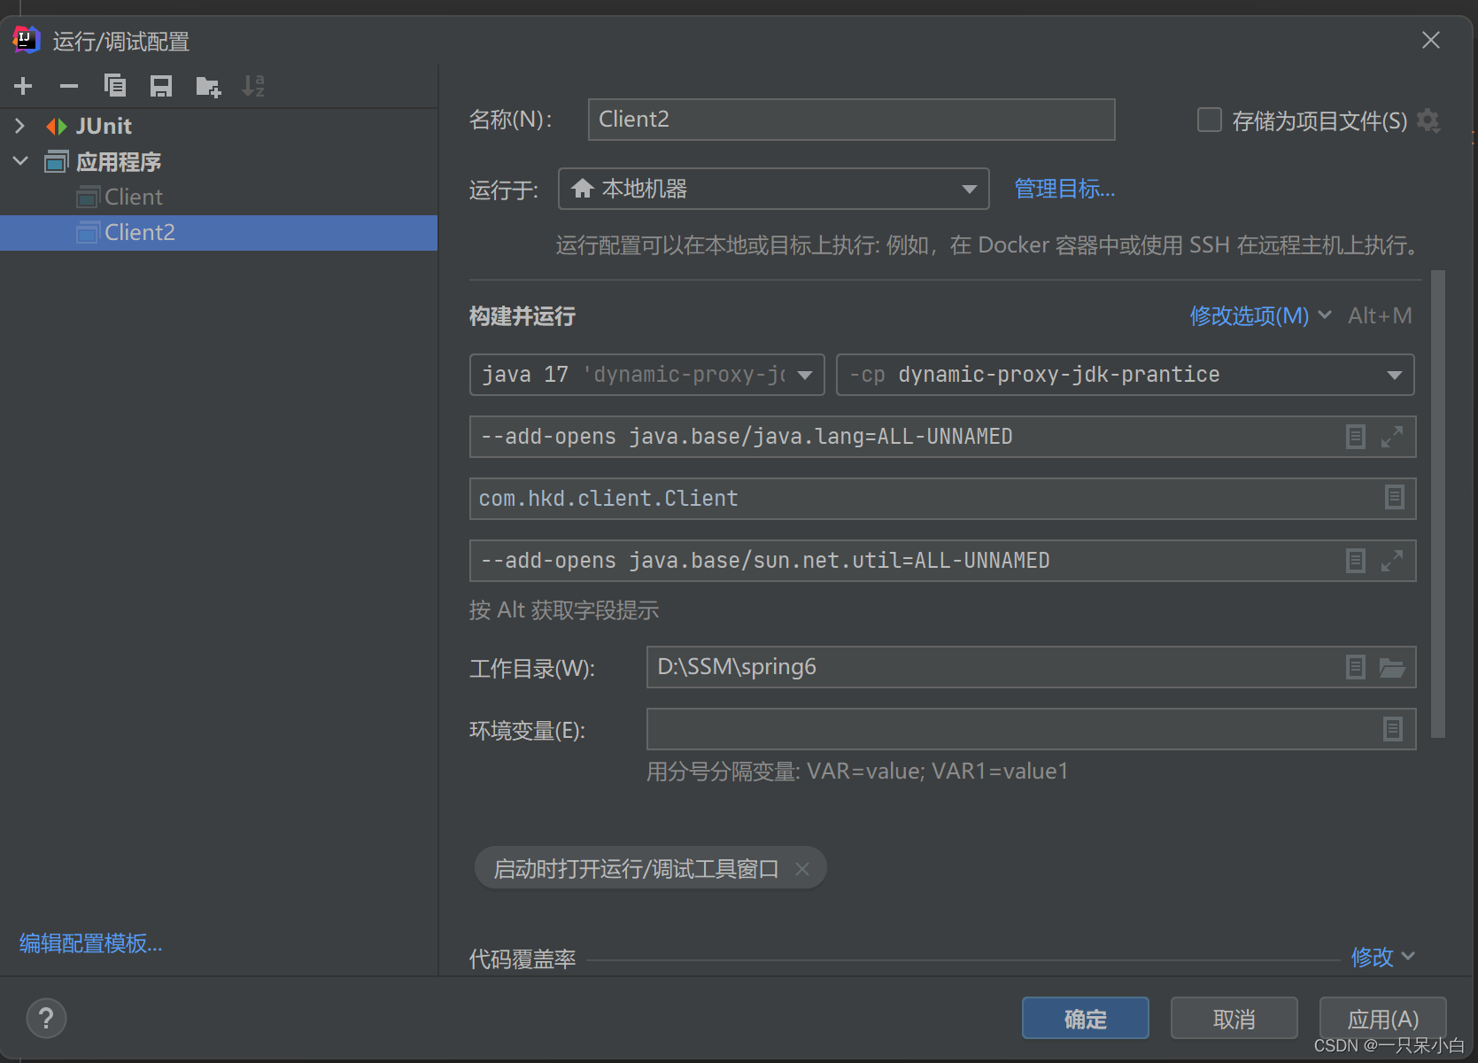Image resolution: width=1478 pixels, height=1063 pixels.
Task: Sort configurations alphabetically
Action: pos(253,86)
